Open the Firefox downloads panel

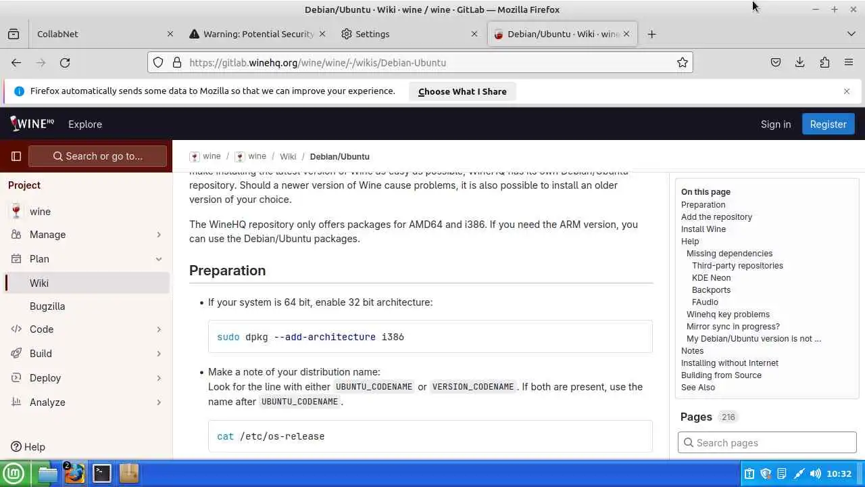click(800, 62)
